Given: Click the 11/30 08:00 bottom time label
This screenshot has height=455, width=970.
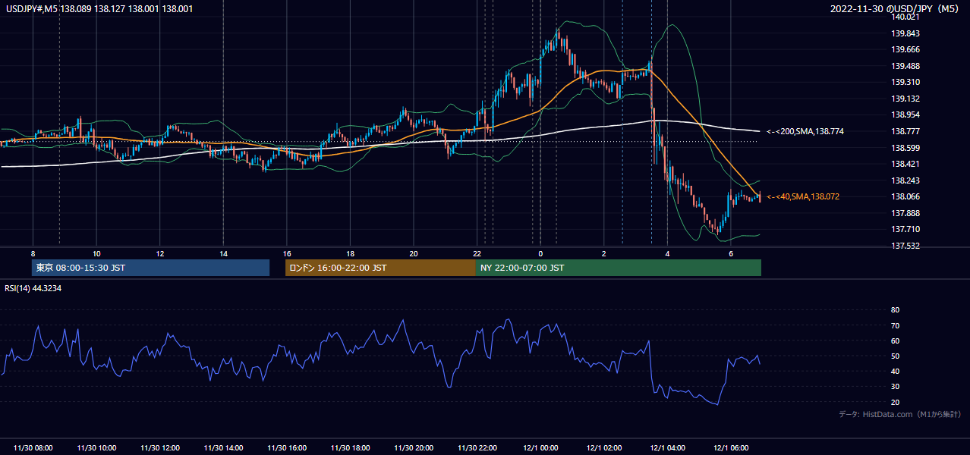Looking at the screenshot, I should coord(33,448).
